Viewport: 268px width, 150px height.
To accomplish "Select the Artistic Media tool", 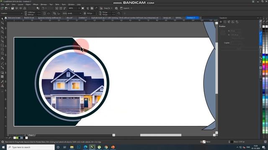I will 2,41.
